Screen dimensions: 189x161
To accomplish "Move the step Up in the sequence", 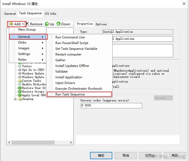I will (50, 24).
